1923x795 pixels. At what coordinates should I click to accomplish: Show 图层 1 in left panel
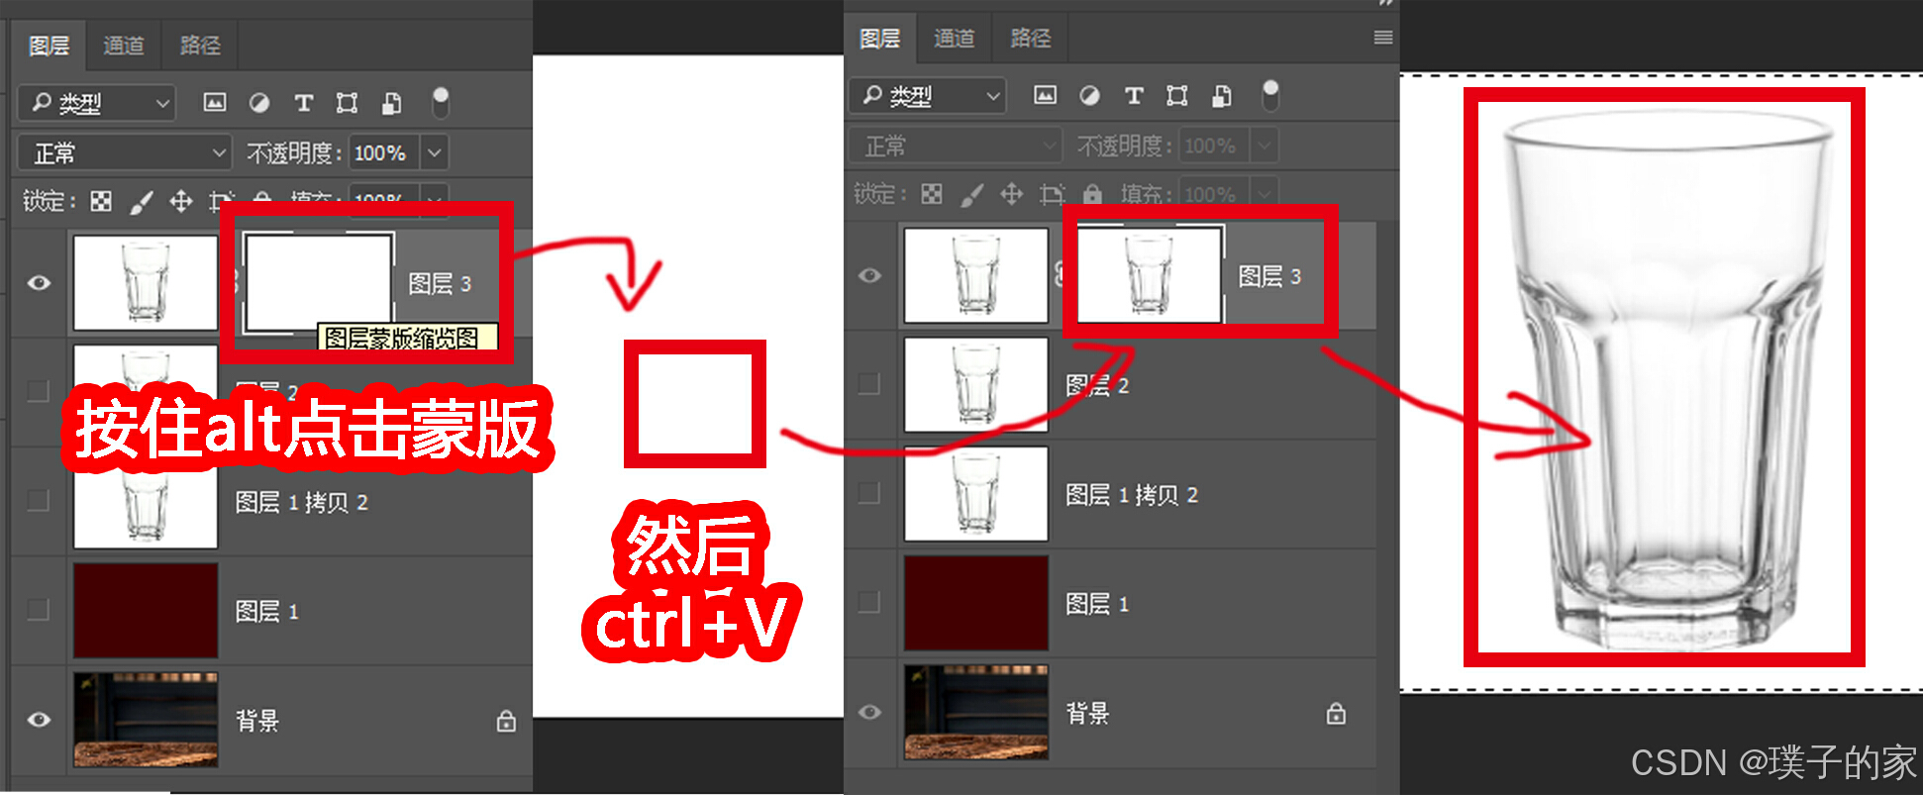tap(39, 610)
